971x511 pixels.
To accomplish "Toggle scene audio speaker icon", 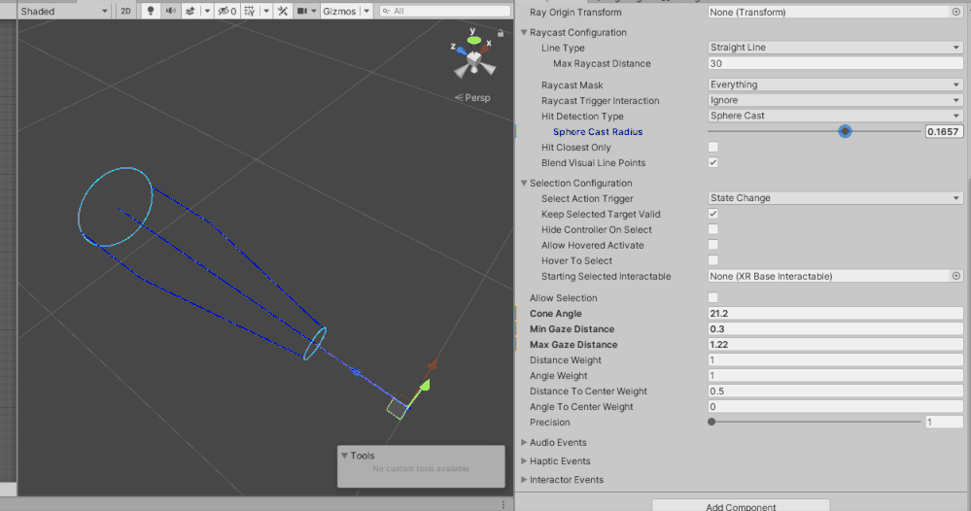I will tap(170, 11).
